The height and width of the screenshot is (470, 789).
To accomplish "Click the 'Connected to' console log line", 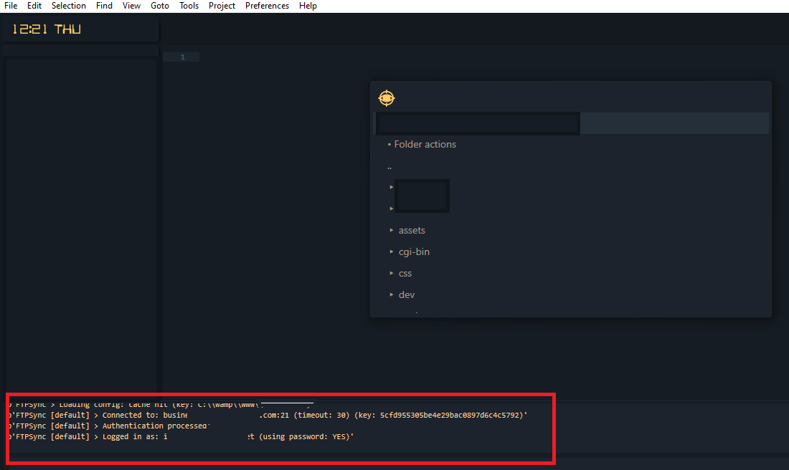I will pyautogui.click(x=268, y=416).
